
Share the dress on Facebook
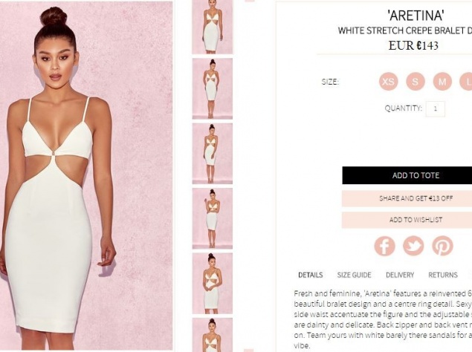point(384,246)
